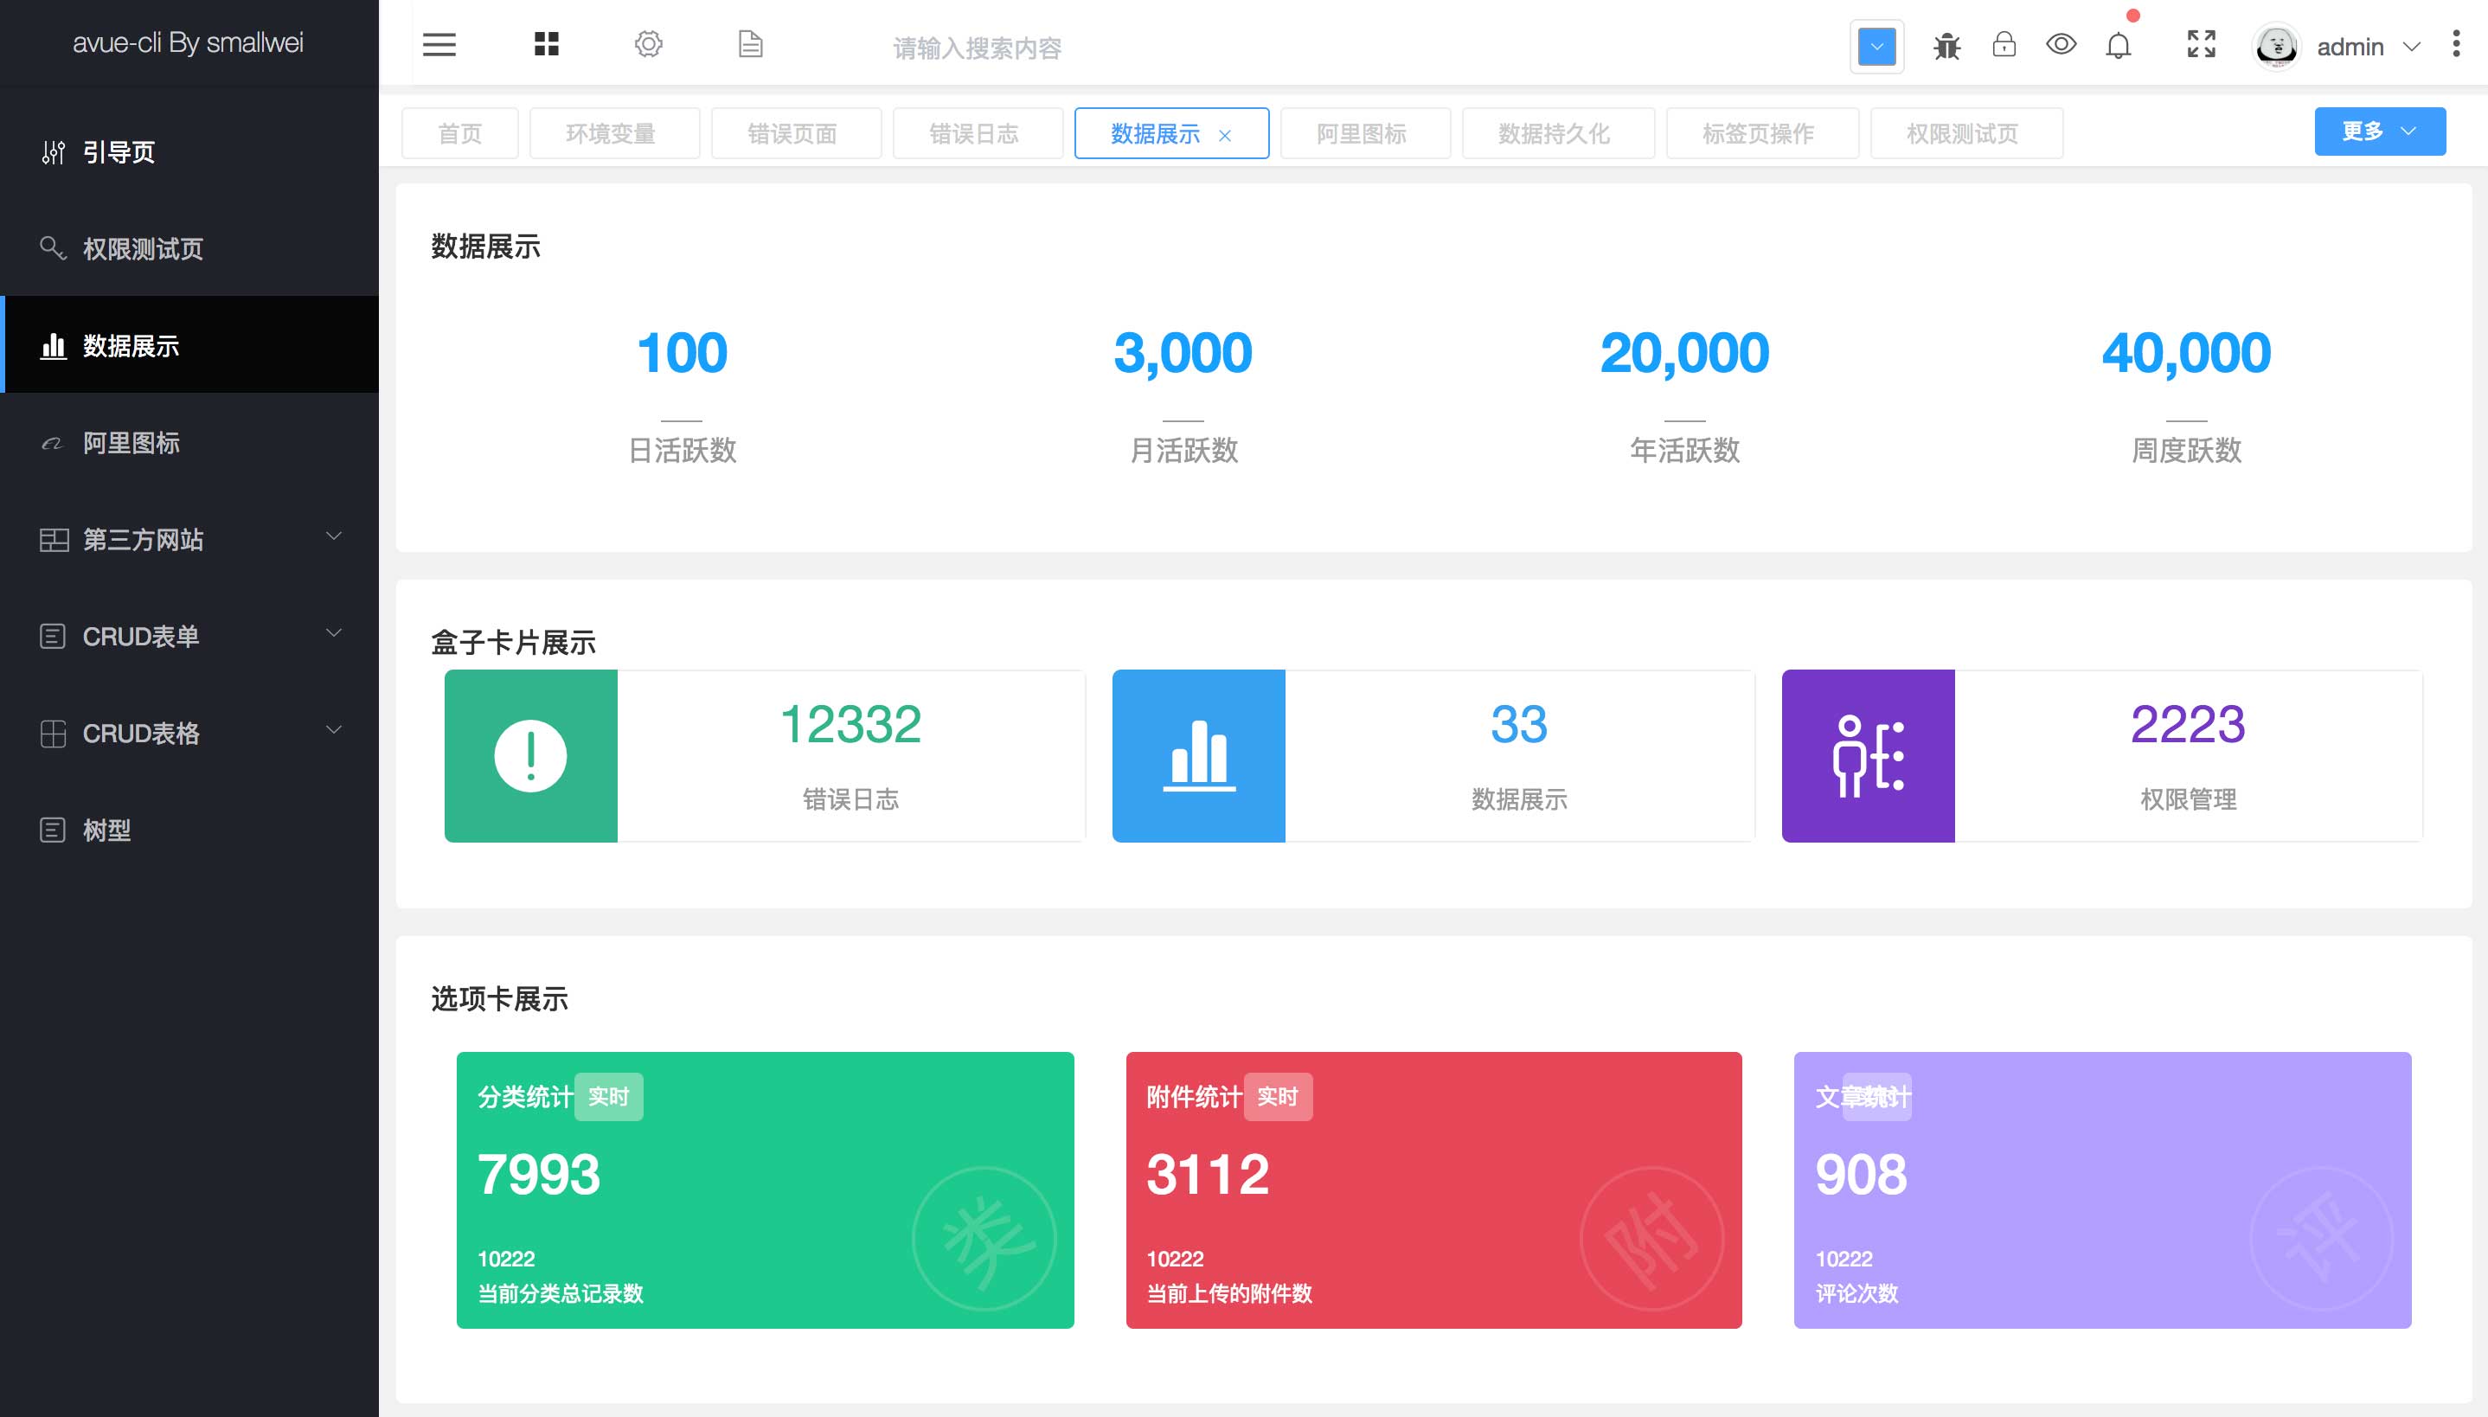This screenshot has width=2488, height=1417.
Task: Open 阿里图标 in the sidebar
Action: (x=189, y=442)
